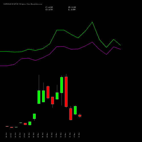Click the green candlestick above 05 Mar
Viewport: 142px width, 142px height.
[39, 97]
